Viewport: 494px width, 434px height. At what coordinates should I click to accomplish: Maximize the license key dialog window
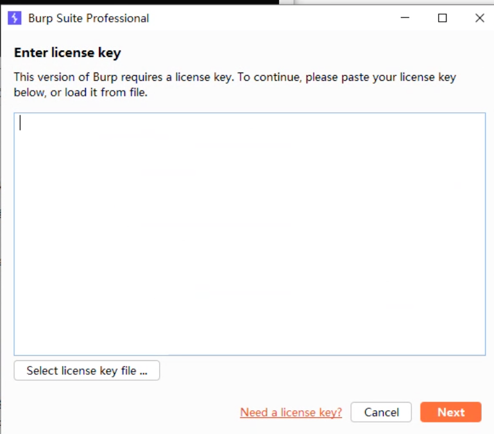[442, 18]
